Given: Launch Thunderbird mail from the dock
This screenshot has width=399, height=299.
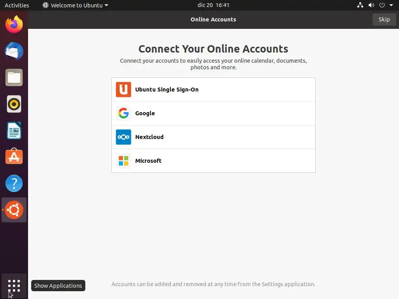Looking at the screenshot, I should (x=14, y=51).
